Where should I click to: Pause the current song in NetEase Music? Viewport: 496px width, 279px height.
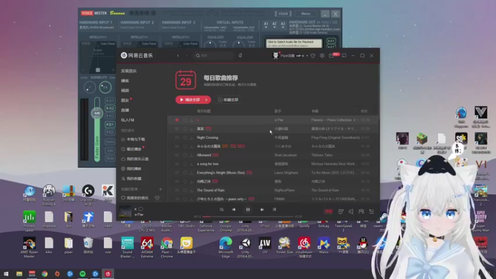tap(247, 210)
